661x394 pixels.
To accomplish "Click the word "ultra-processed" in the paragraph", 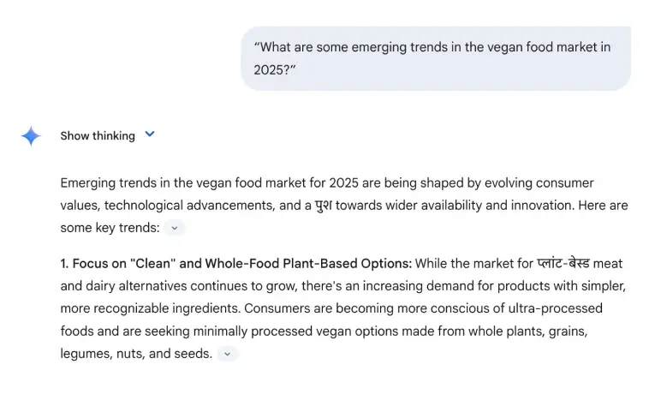I will 557,307.
